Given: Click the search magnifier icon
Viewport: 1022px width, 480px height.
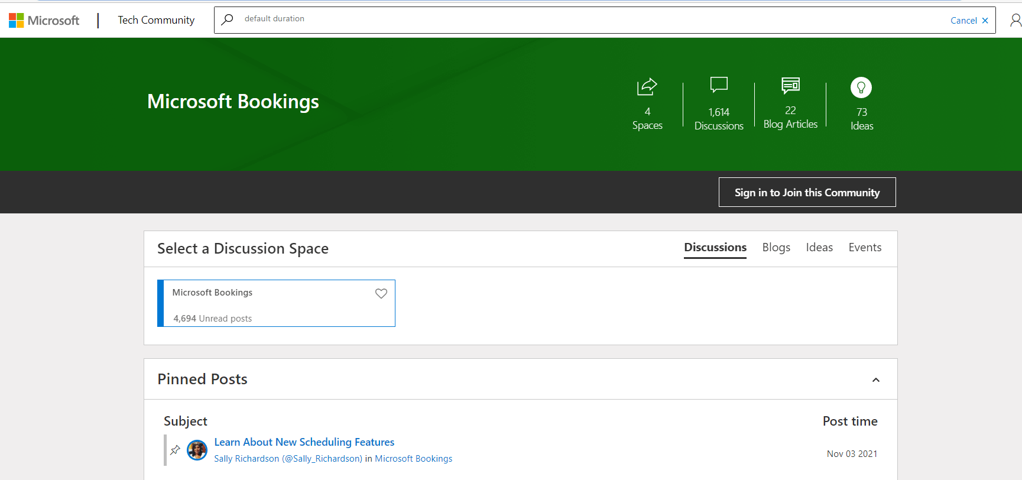Looking at the screenshot, I should [227, 20].
